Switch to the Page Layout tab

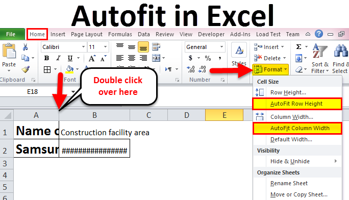pyautogui.click(x=87, y=34)
